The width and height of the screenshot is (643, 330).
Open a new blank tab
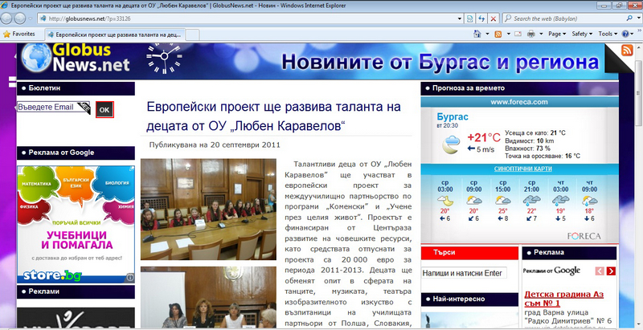[193, 35]
